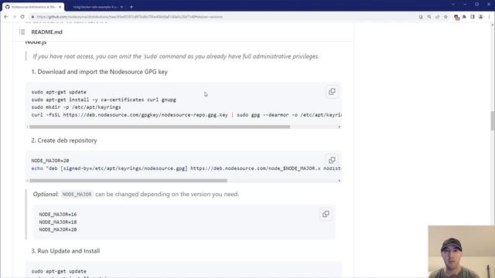Click the inline NODE_MAJOR code label
This screenshot has width=495, height=278.
pos(77,195)
